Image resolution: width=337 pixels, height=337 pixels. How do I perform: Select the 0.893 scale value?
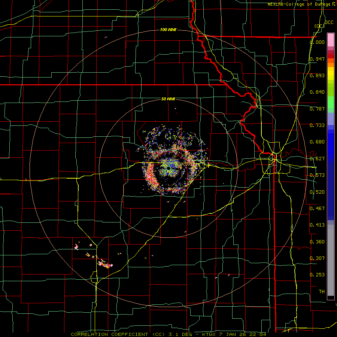(x=317, y=75)
